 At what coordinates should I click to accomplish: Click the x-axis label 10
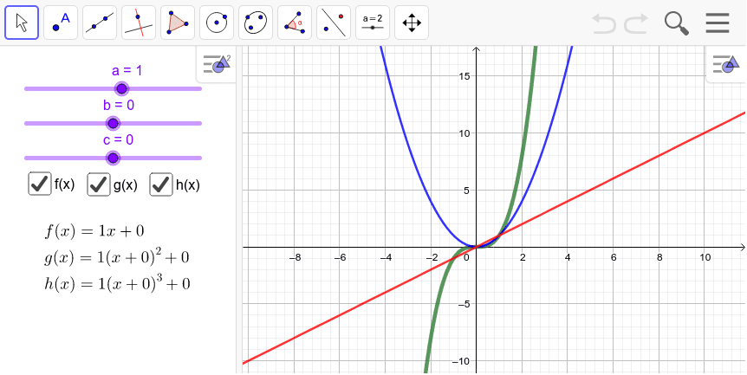[x=705, y=257]
